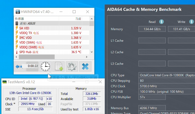Click the Memory Read 134.44 GB/s field

click(x=152, y=29)
